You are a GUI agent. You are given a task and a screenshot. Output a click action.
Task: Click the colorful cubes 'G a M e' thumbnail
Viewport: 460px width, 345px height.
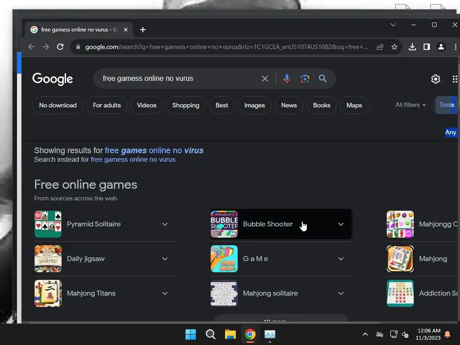click(224, 259)
